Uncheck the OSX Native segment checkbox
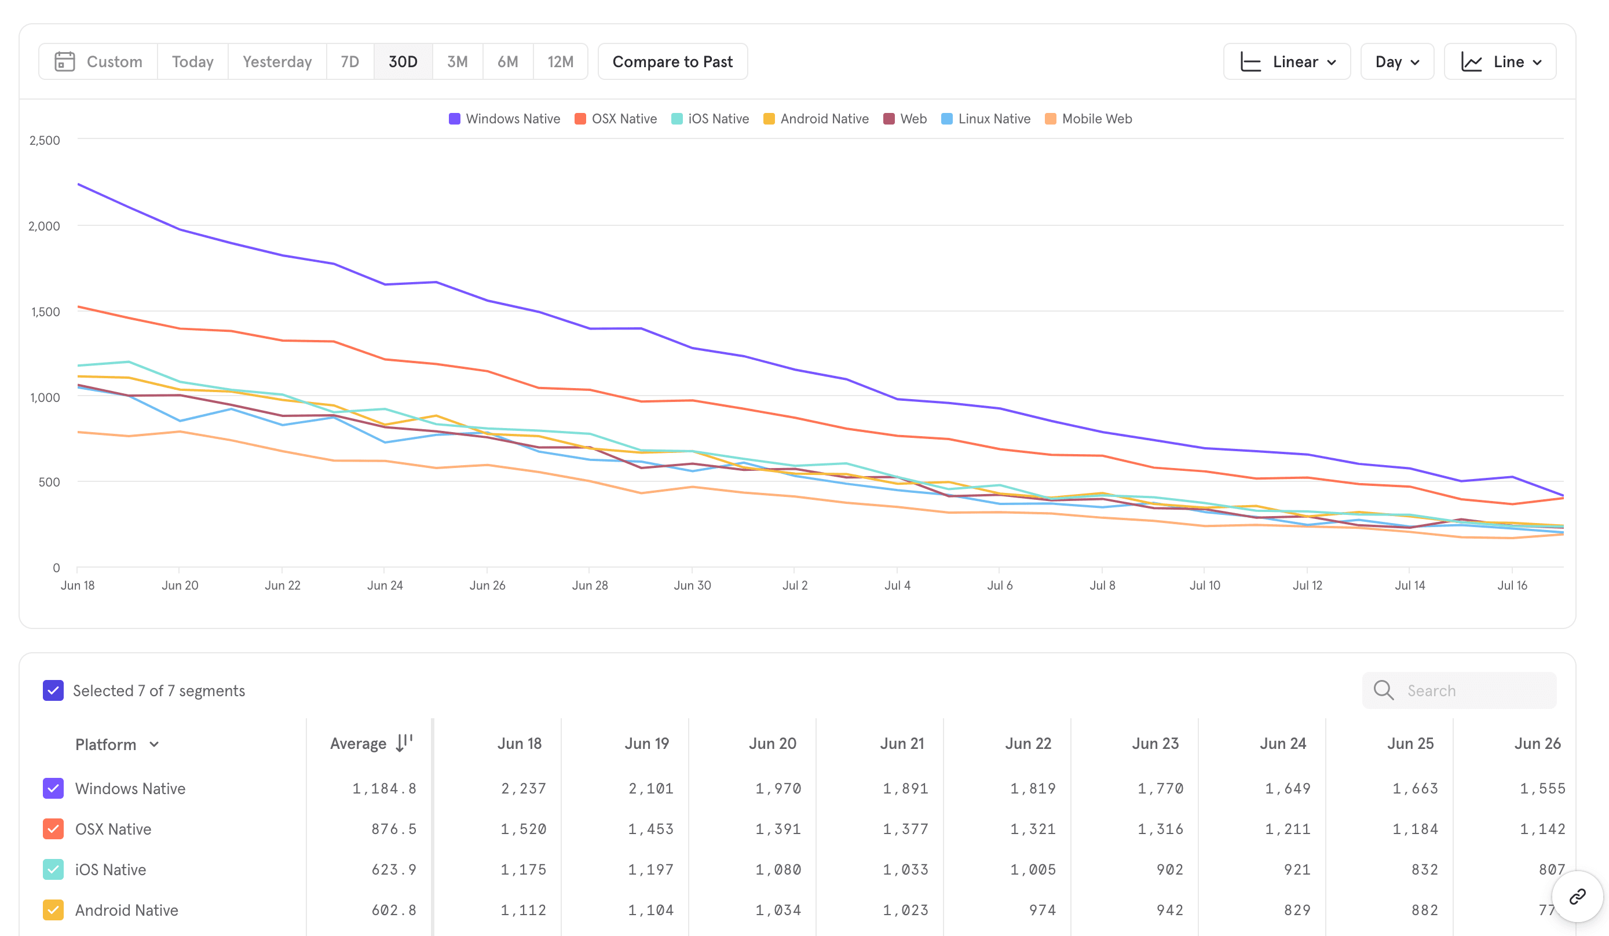The image size is (1609, 936). pos(53,829)
